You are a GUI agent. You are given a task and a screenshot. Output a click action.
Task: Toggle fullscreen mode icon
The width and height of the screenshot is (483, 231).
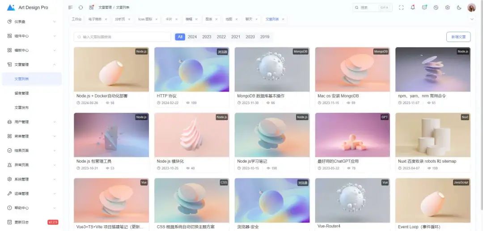(x=401, y=8)
